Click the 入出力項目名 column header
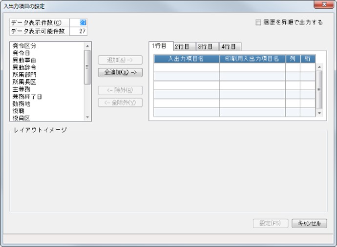Screen dimensions: 337x247 tap(187, 59)
